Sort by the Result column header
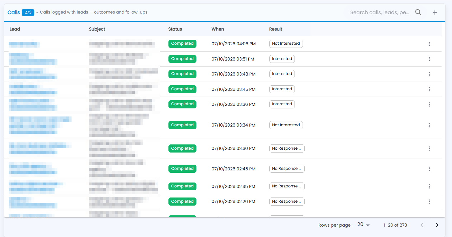 [276, 29]
